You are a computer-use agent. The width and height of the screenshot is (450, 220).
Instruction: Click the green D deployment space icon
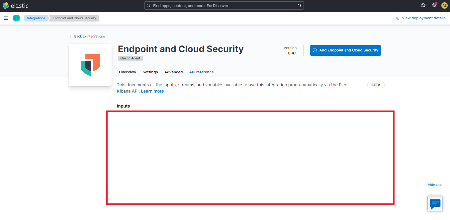(x=16, y=18)
